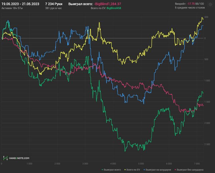This screenshot has width=215, height=173.
Task: Click the x-axis label 5 000
Action: click(x=141, y=164)
